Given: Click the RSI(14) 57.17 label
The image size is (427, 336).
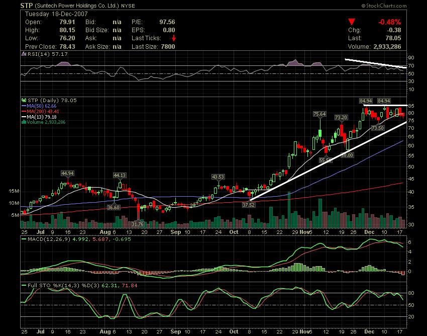Looking at the screenshot, I should click(48, 54).
